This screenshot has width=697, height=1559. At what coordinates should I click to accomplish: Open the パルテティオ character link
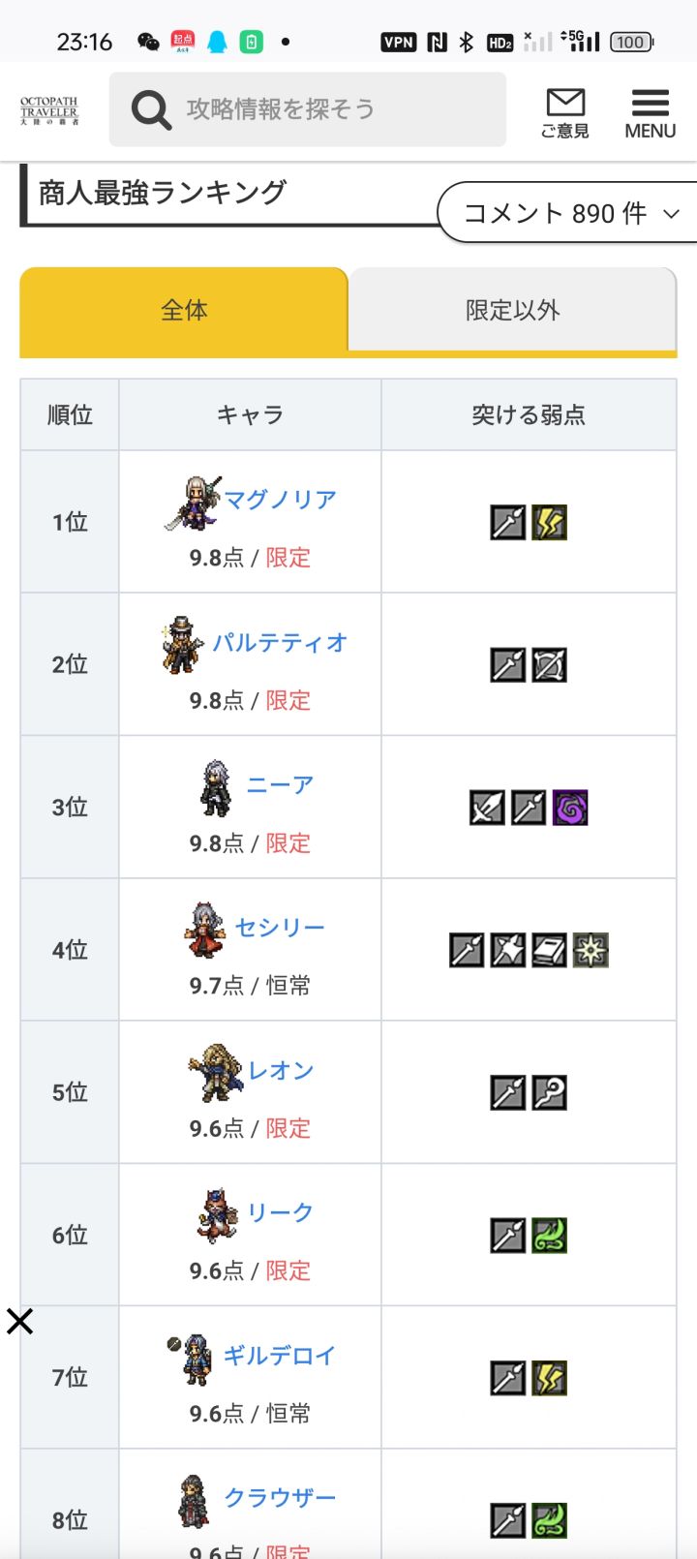tap(281, 642)
